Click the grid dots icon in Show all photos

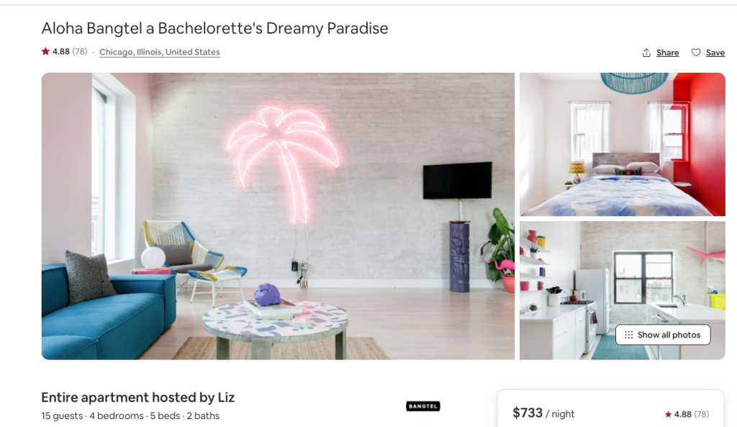(628, 335)
